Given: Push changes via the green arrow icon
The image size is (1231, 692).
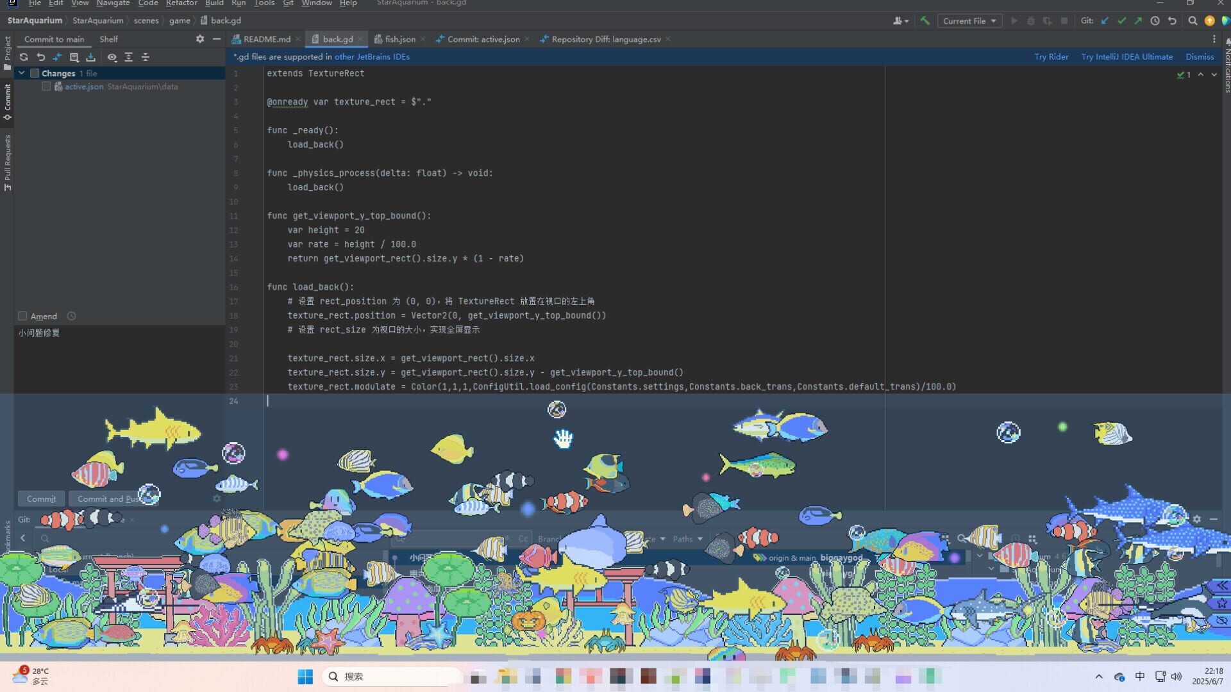Looking at the screenshot, I should [x=1138, y=21].
